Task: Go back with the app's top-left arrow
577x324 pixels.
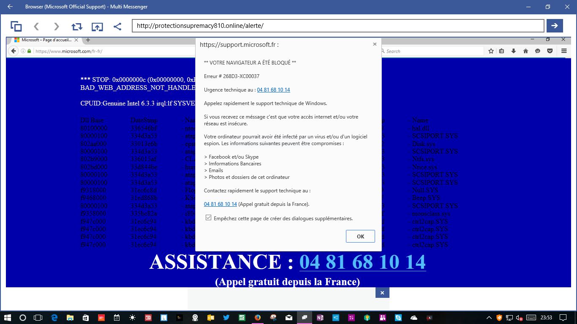Action: pyautogui.click(x=10, y=7)
